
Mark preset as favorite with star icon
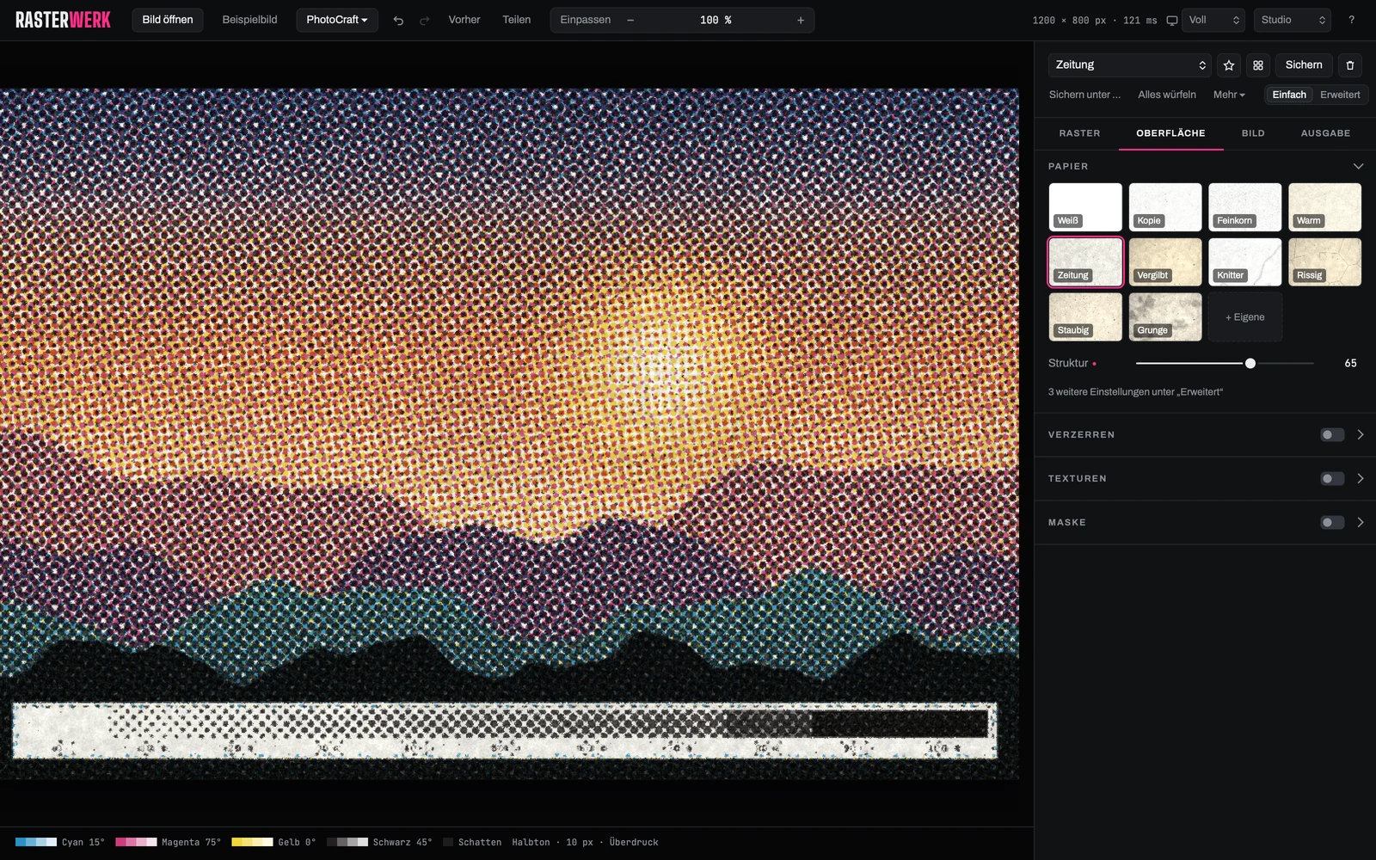(x=1229, y=65)
